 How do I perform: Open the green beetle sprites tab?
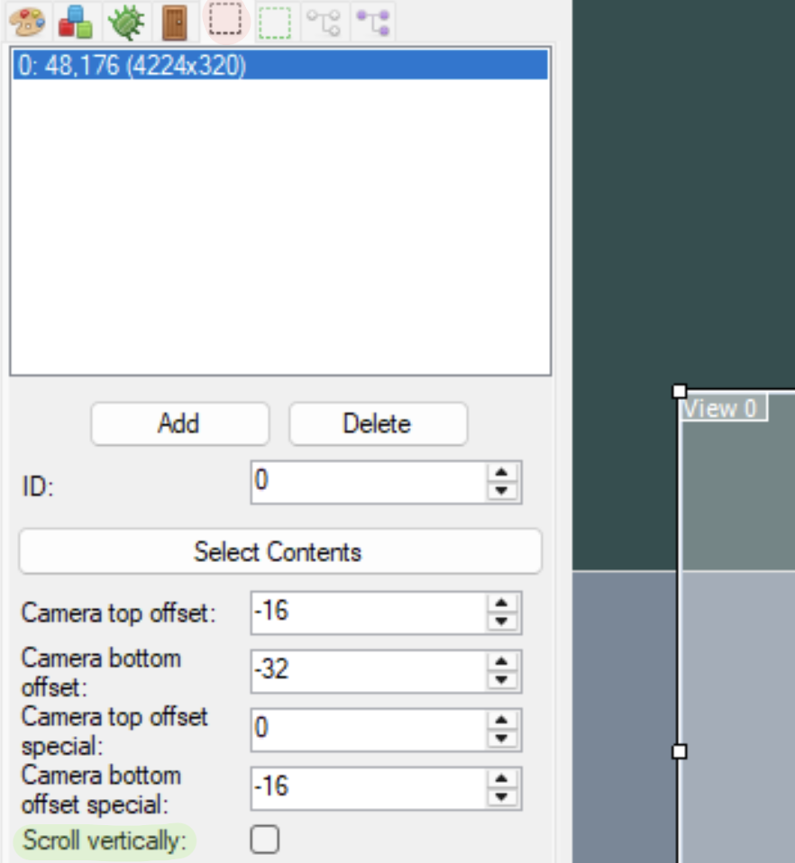tap(126, 22)
